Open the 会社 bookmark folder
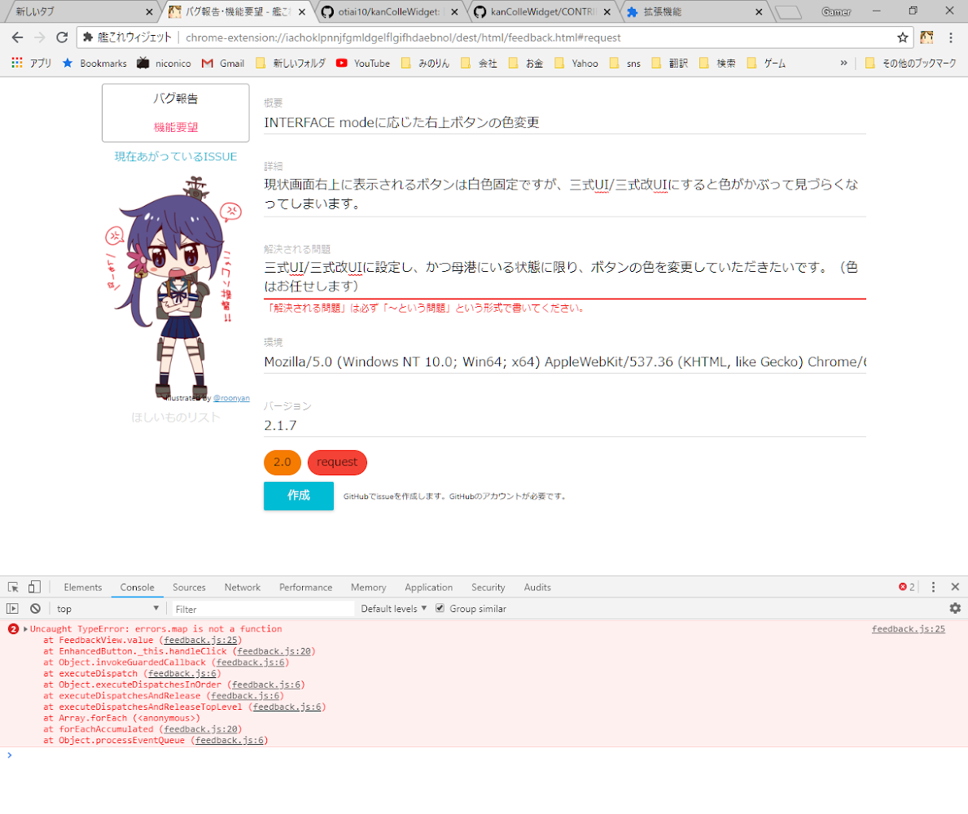The image size is (968, 814). pyautogui.click(x=479, y=63)
